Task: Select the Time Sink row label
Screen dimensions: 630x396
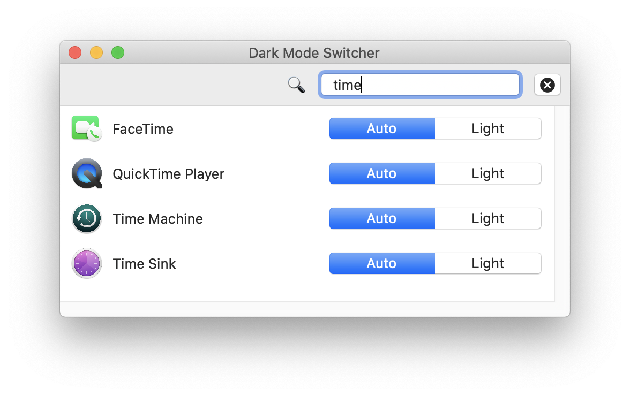Action: coord(144,263)
